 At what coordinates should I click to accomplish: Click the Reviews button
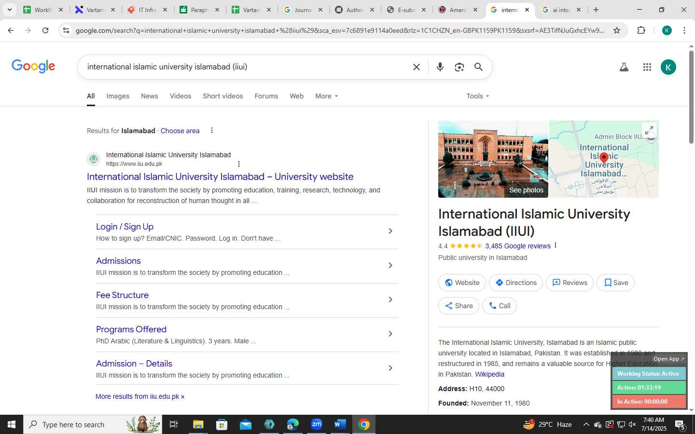coord(570,283)
